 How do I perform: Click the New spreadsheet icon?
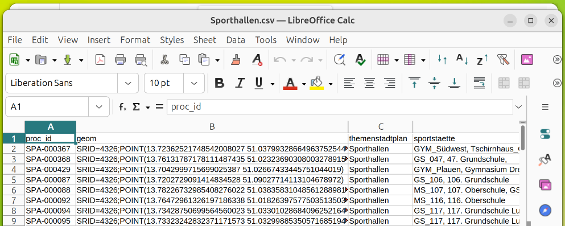(14, 60)
